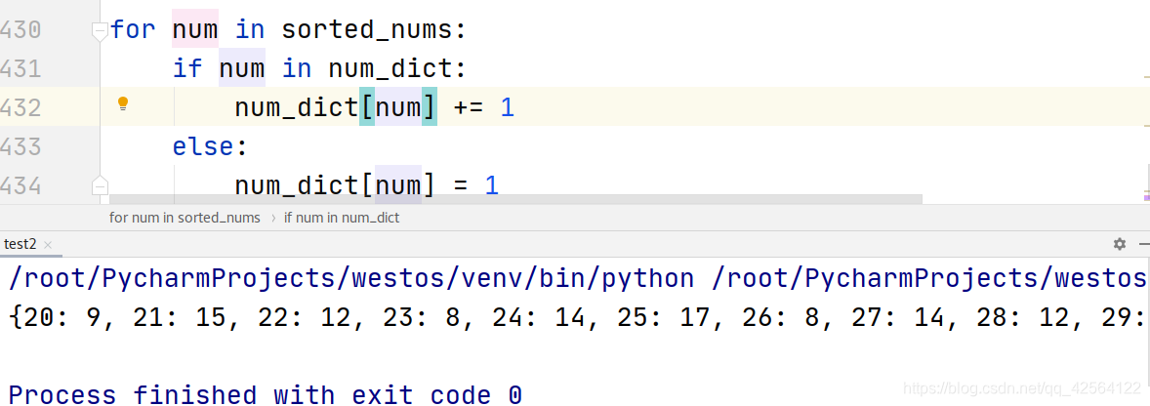Click the warning stripe mark beside line 431
Viewport: 1150px width, 406px height.
coord(1146,75)
